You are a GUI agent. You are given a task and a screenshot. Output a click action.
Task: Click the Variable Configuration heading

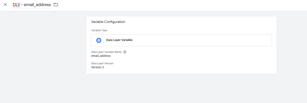click(x=108, y=22)
